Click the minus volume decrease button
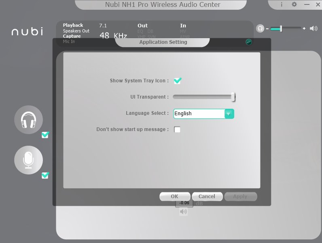 click(267, 29)
